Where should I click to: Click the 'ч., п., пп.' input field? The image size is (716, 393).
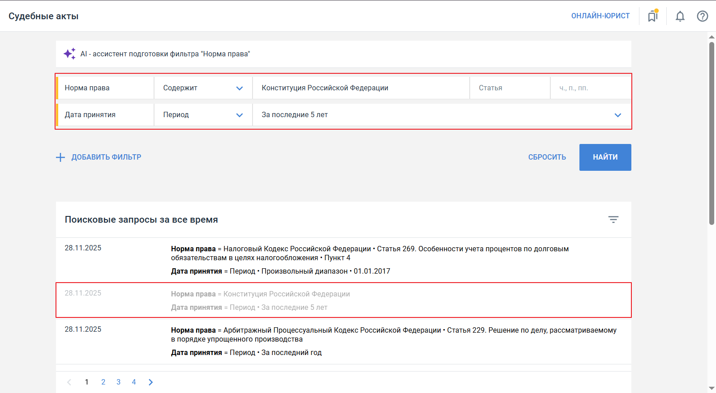(590, 88)
